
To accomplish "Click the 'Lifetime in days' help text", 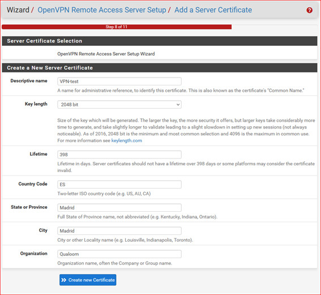I will click(x=186, y=167).
